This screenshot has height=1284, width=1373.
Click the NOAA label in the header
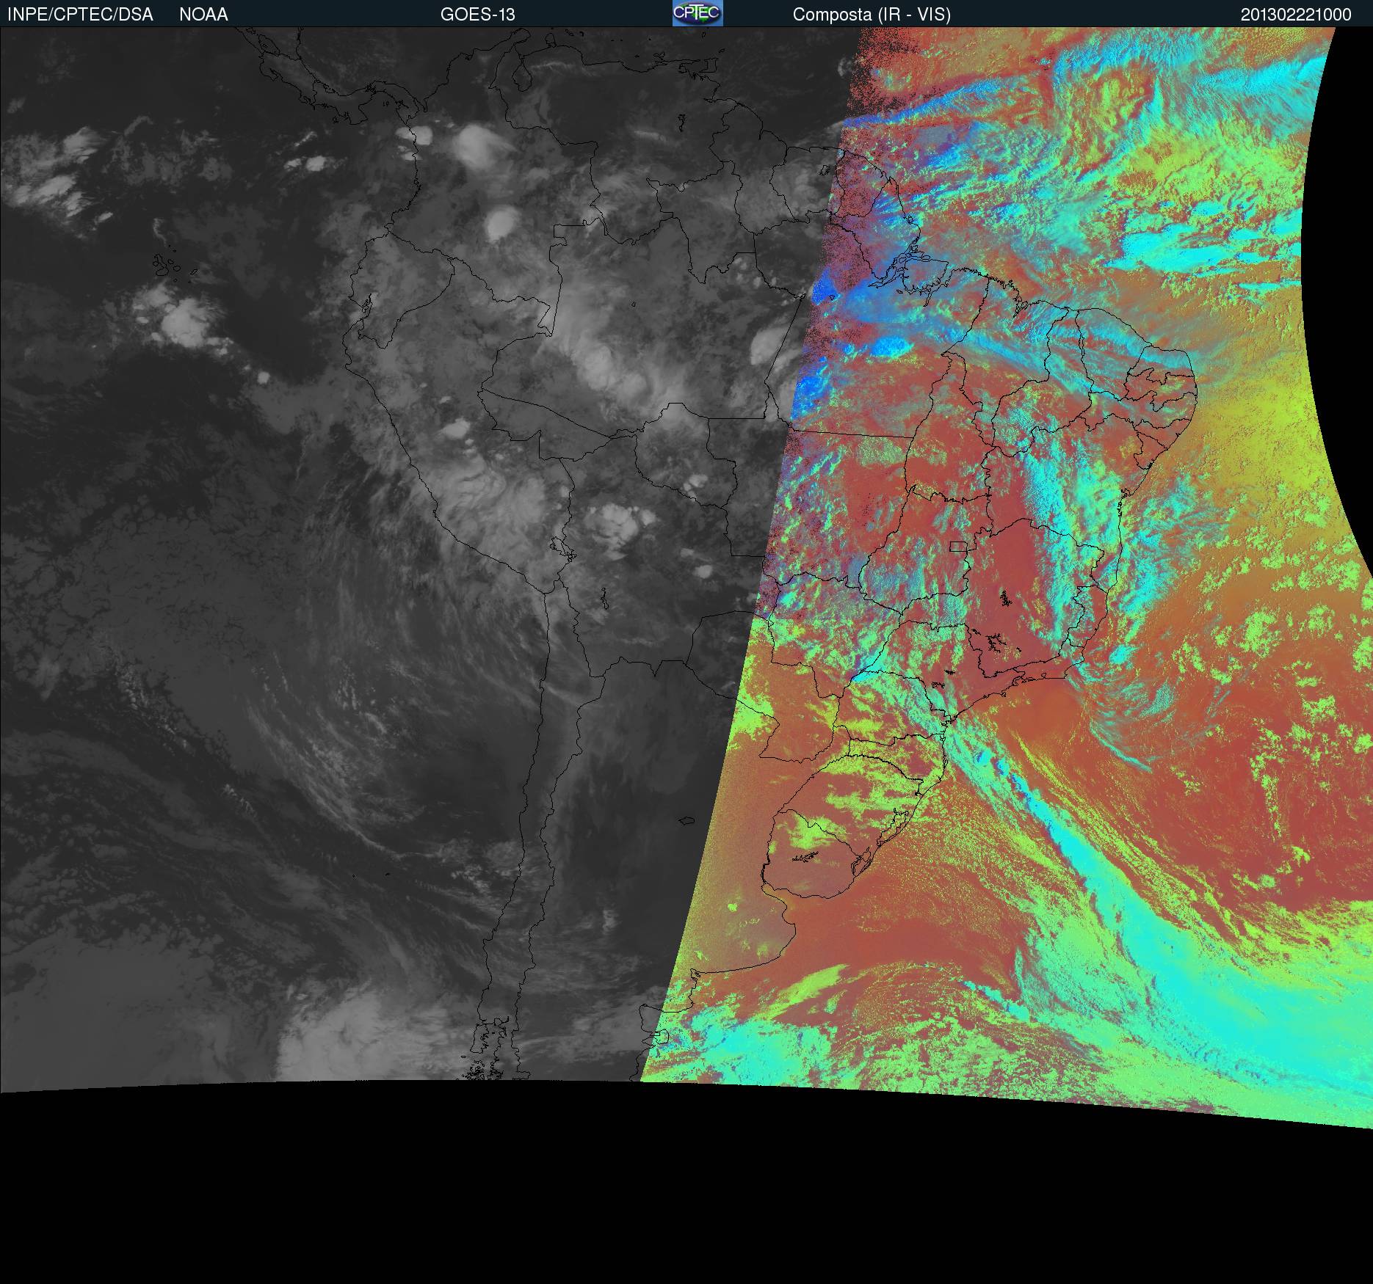(x=203, y=15)
